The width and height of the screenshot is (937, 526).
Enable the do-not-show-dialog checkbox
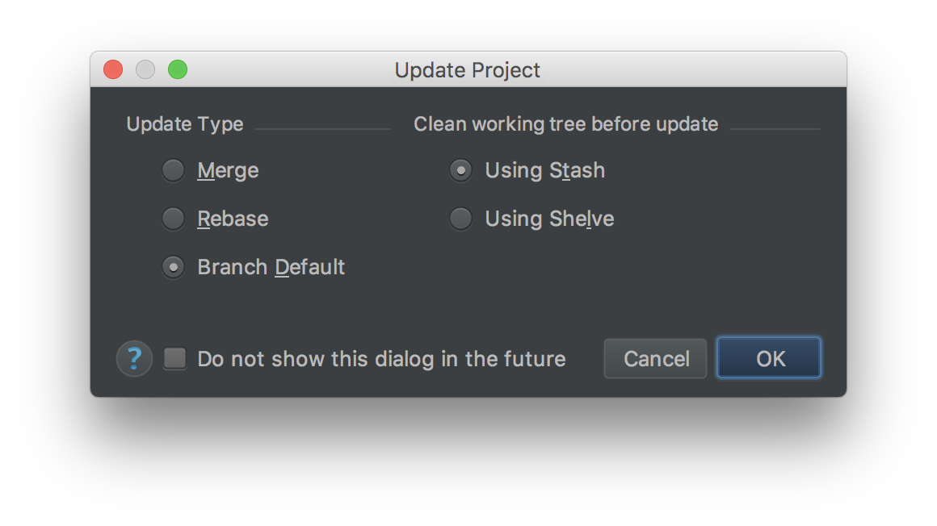click(x=175, y=359)
